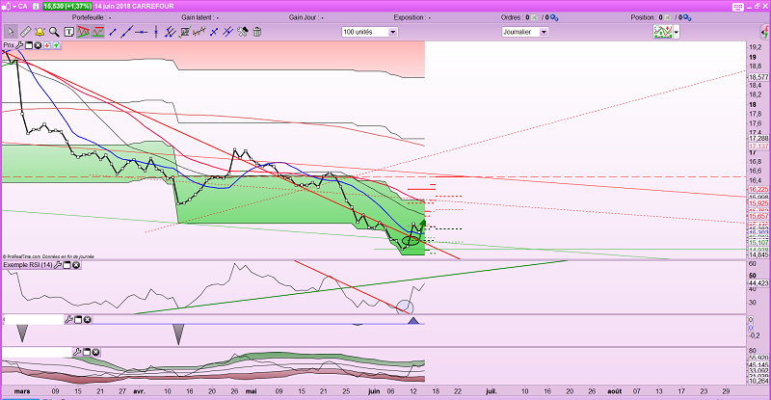Toggle the support and resistance lines tool
This screenshot has width=771, height=400.
98,32
